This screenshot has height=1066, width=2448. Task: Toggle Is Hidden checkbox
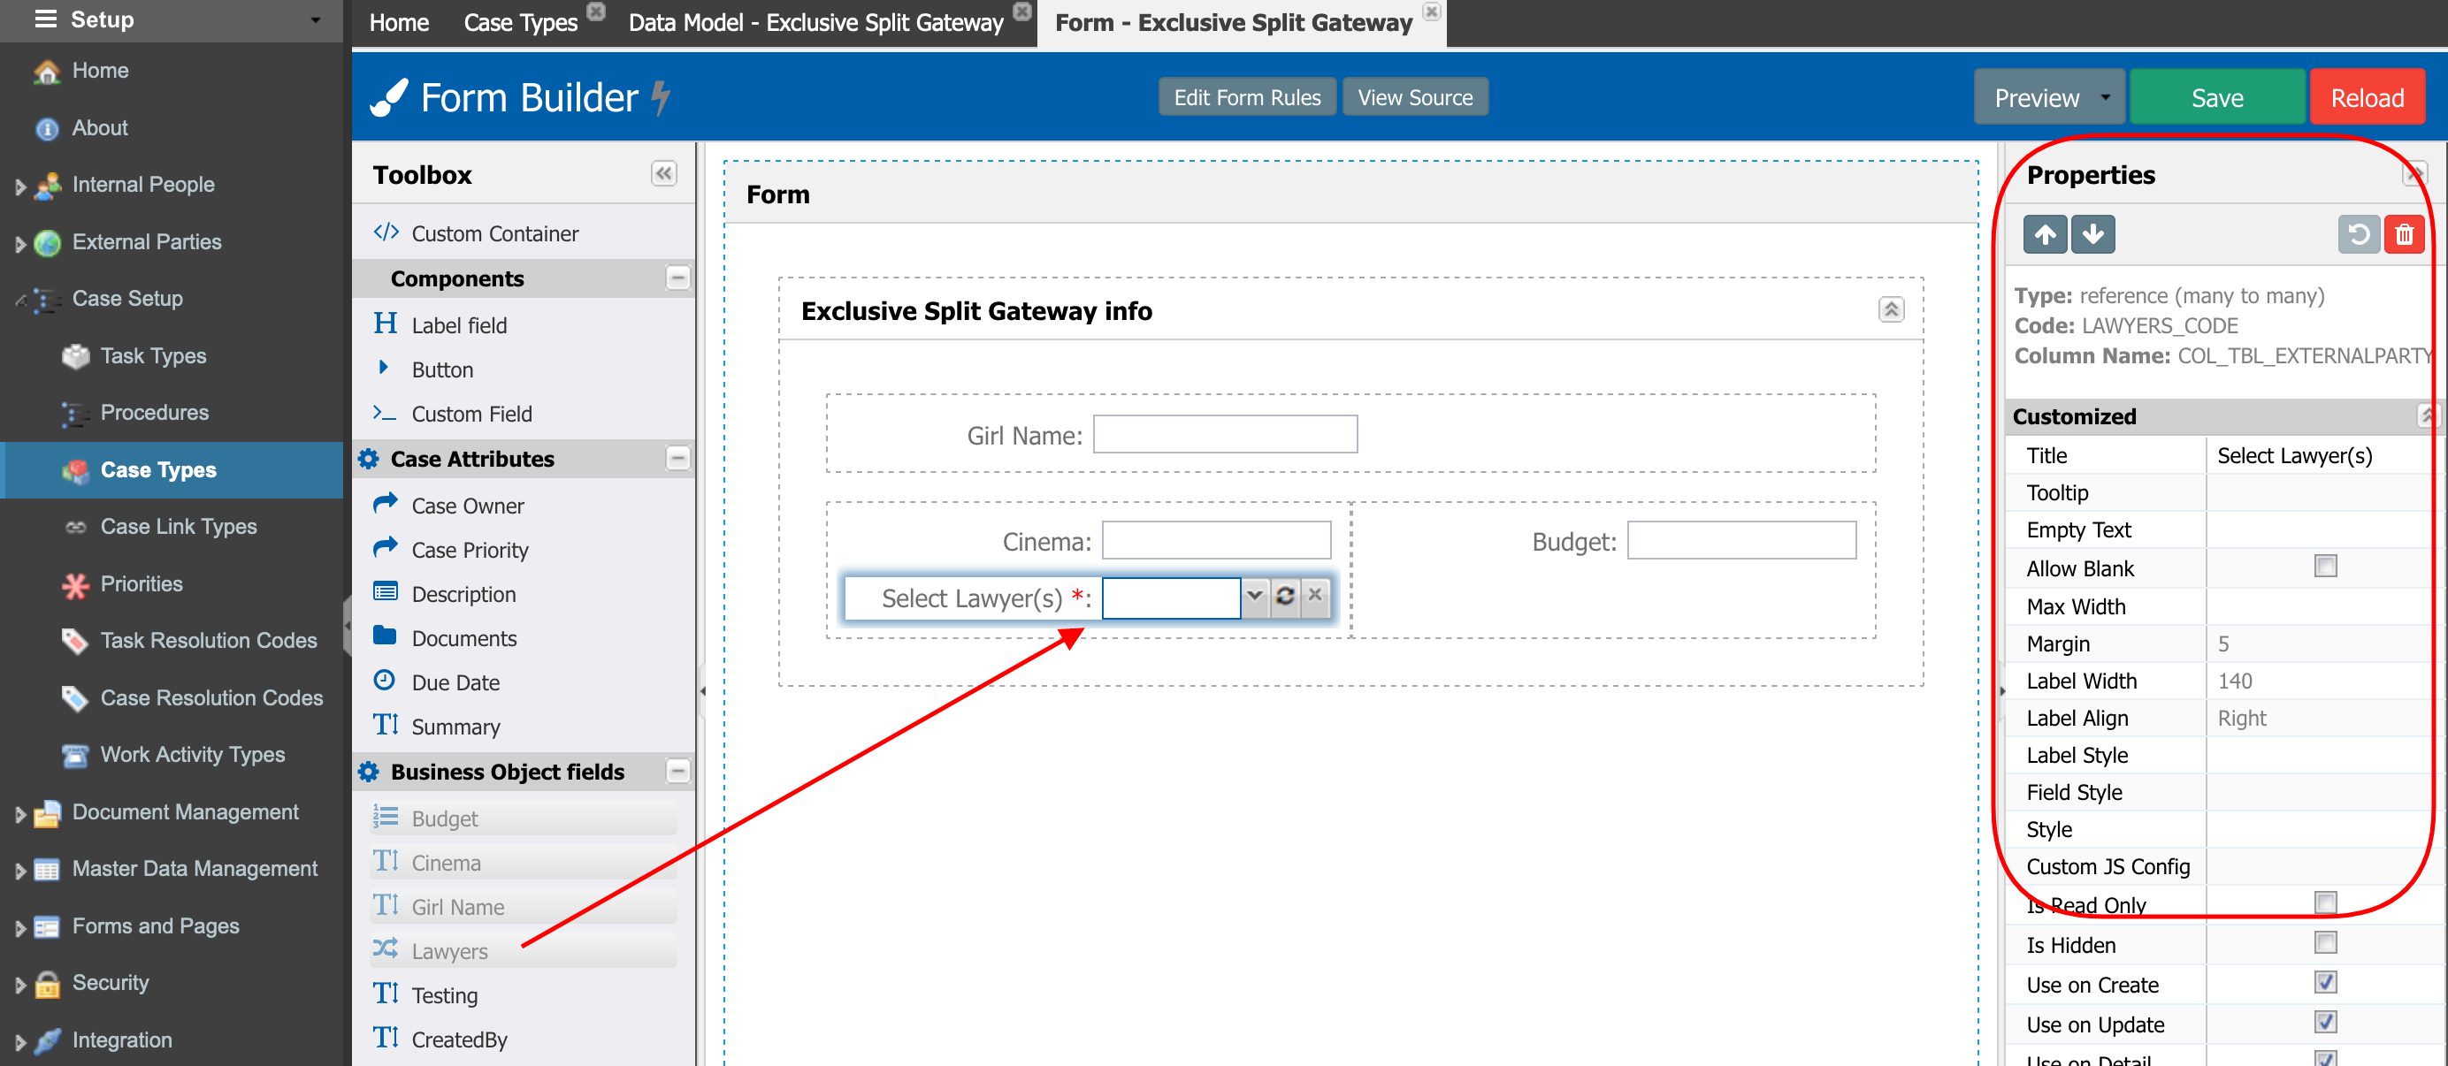[x=2324, y=943]
